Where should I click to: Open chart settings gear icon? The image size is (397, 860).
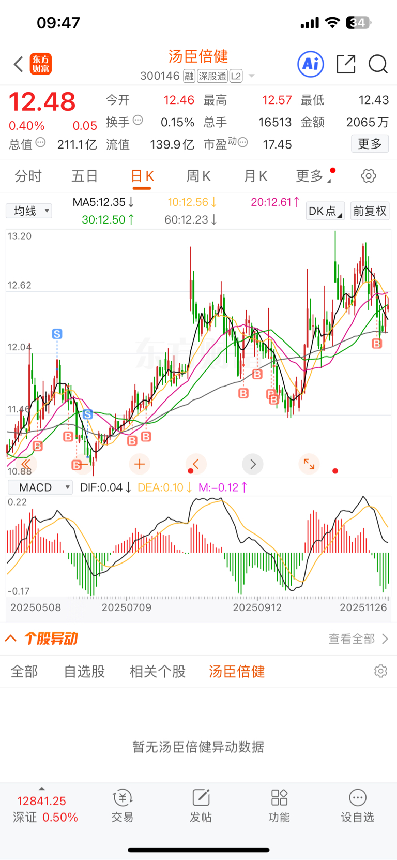pyautogui.click(x=369, y=176)
